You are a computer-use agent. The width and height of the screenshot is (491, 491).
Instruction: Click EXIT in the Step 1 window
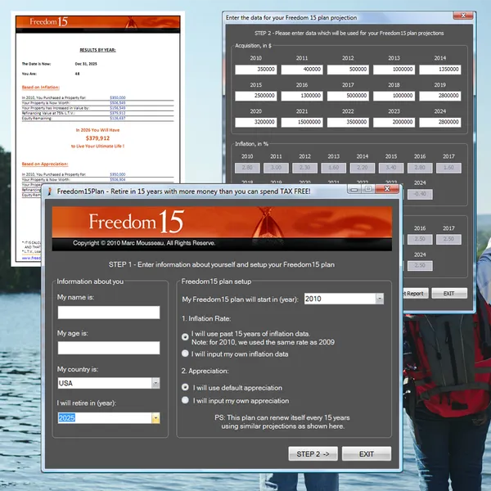367,453
